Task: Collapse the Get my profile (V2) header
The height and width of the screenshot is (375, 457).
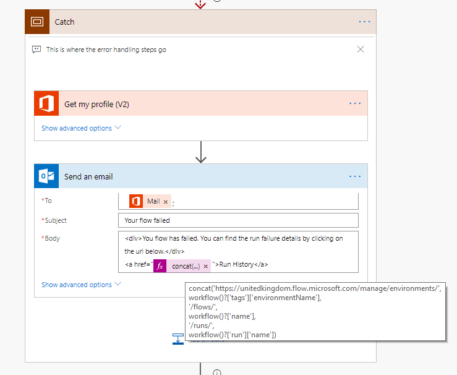Action: coord(200,103)
